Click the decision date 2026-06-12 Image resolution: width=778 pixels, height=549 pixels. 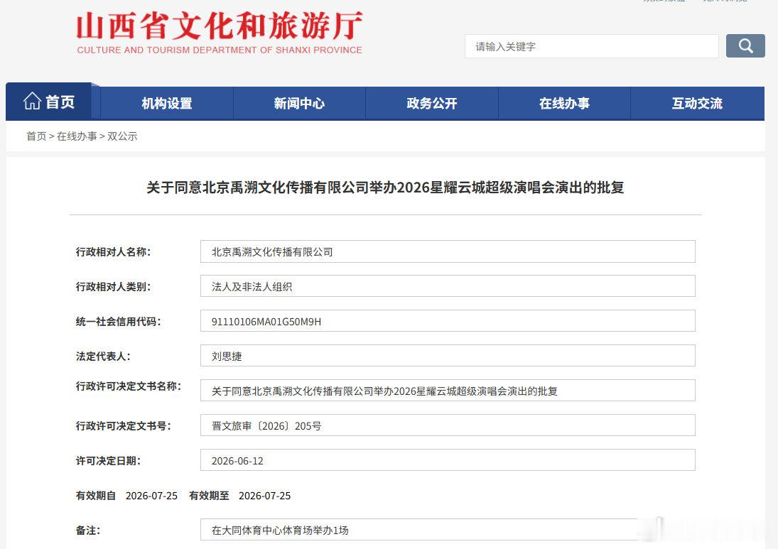pos(237,461)
